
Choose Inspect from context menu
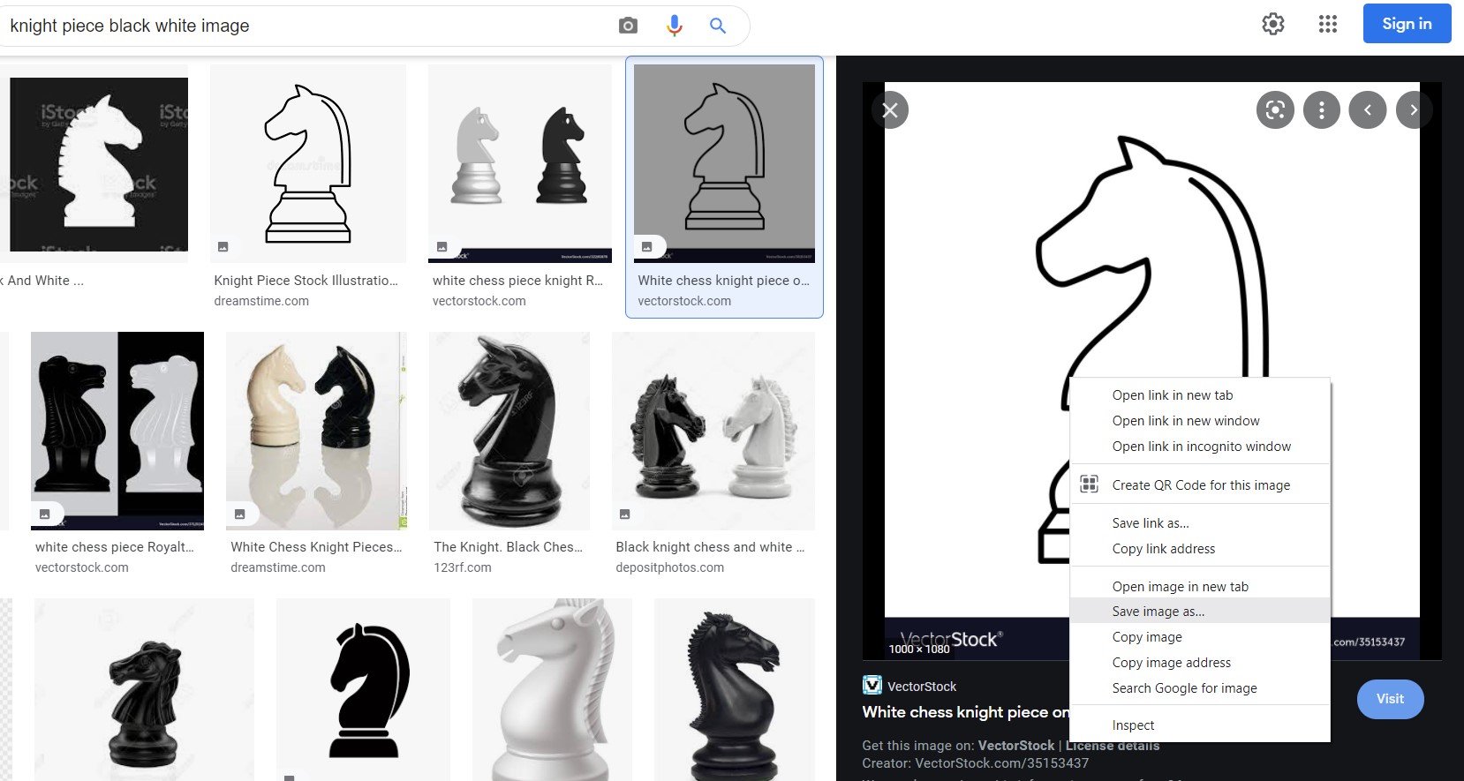pos(1200,725)
